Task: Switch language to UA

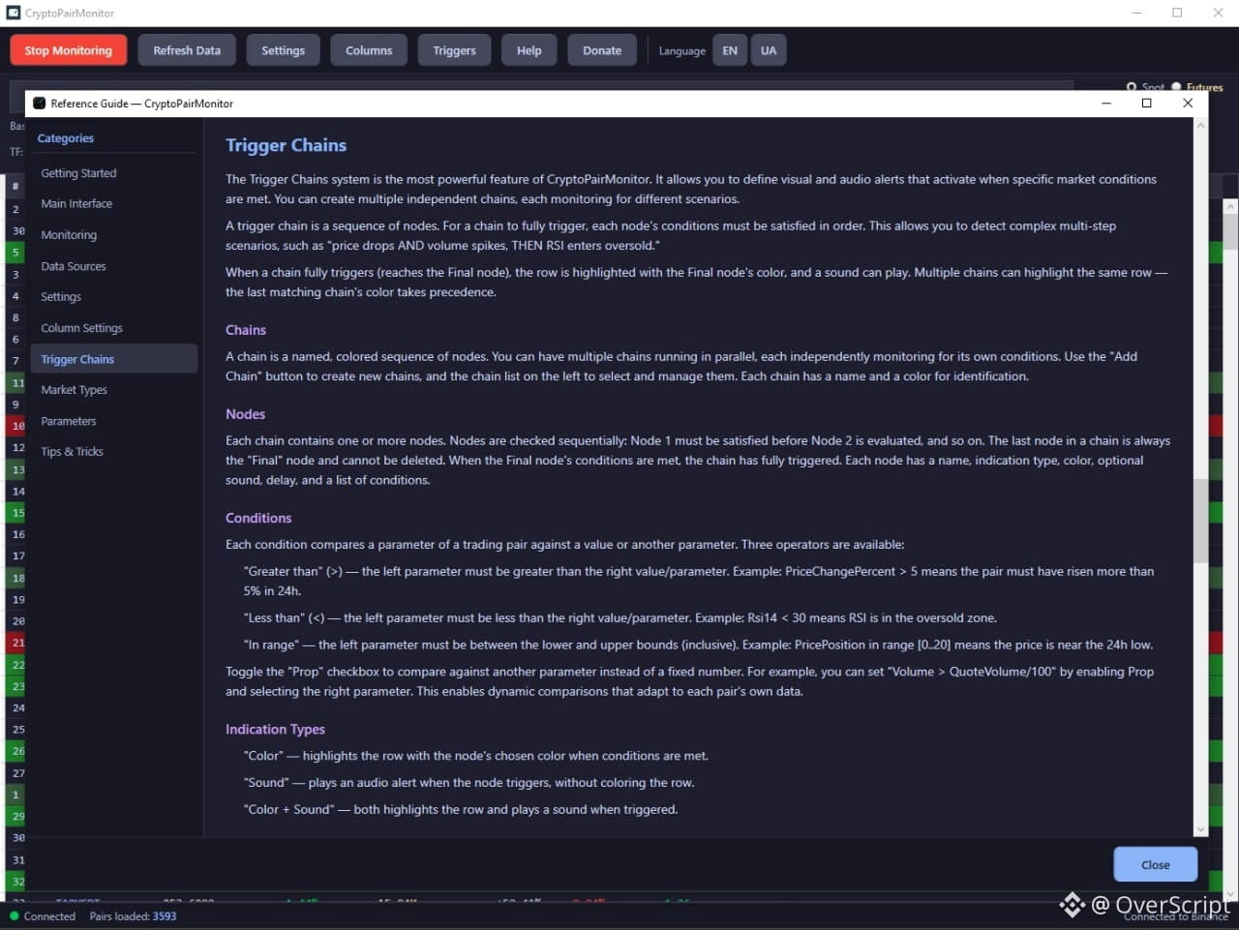Action: click(x=769, y=50)
